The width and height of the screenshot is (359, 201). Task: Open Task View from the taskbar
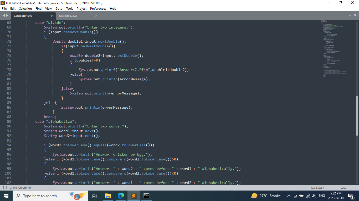(x=94, y=196)
